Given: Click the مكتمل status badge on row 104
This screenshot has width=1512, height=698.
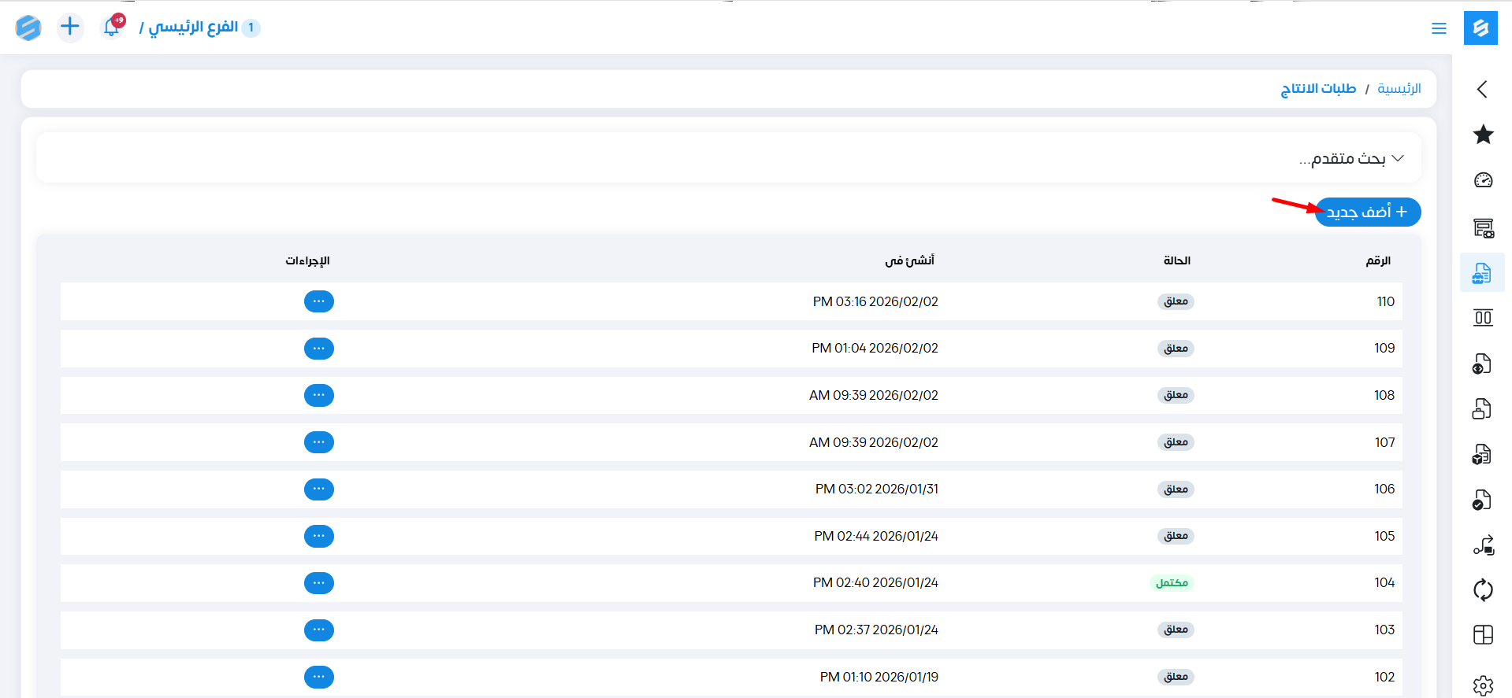Looking at the screenshot, I should (1172, 583).
